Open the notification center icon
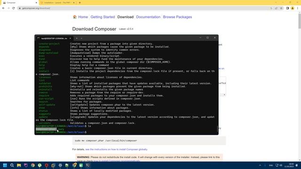The width and height of the screenshot is (301, 169). tap(297, 165)
